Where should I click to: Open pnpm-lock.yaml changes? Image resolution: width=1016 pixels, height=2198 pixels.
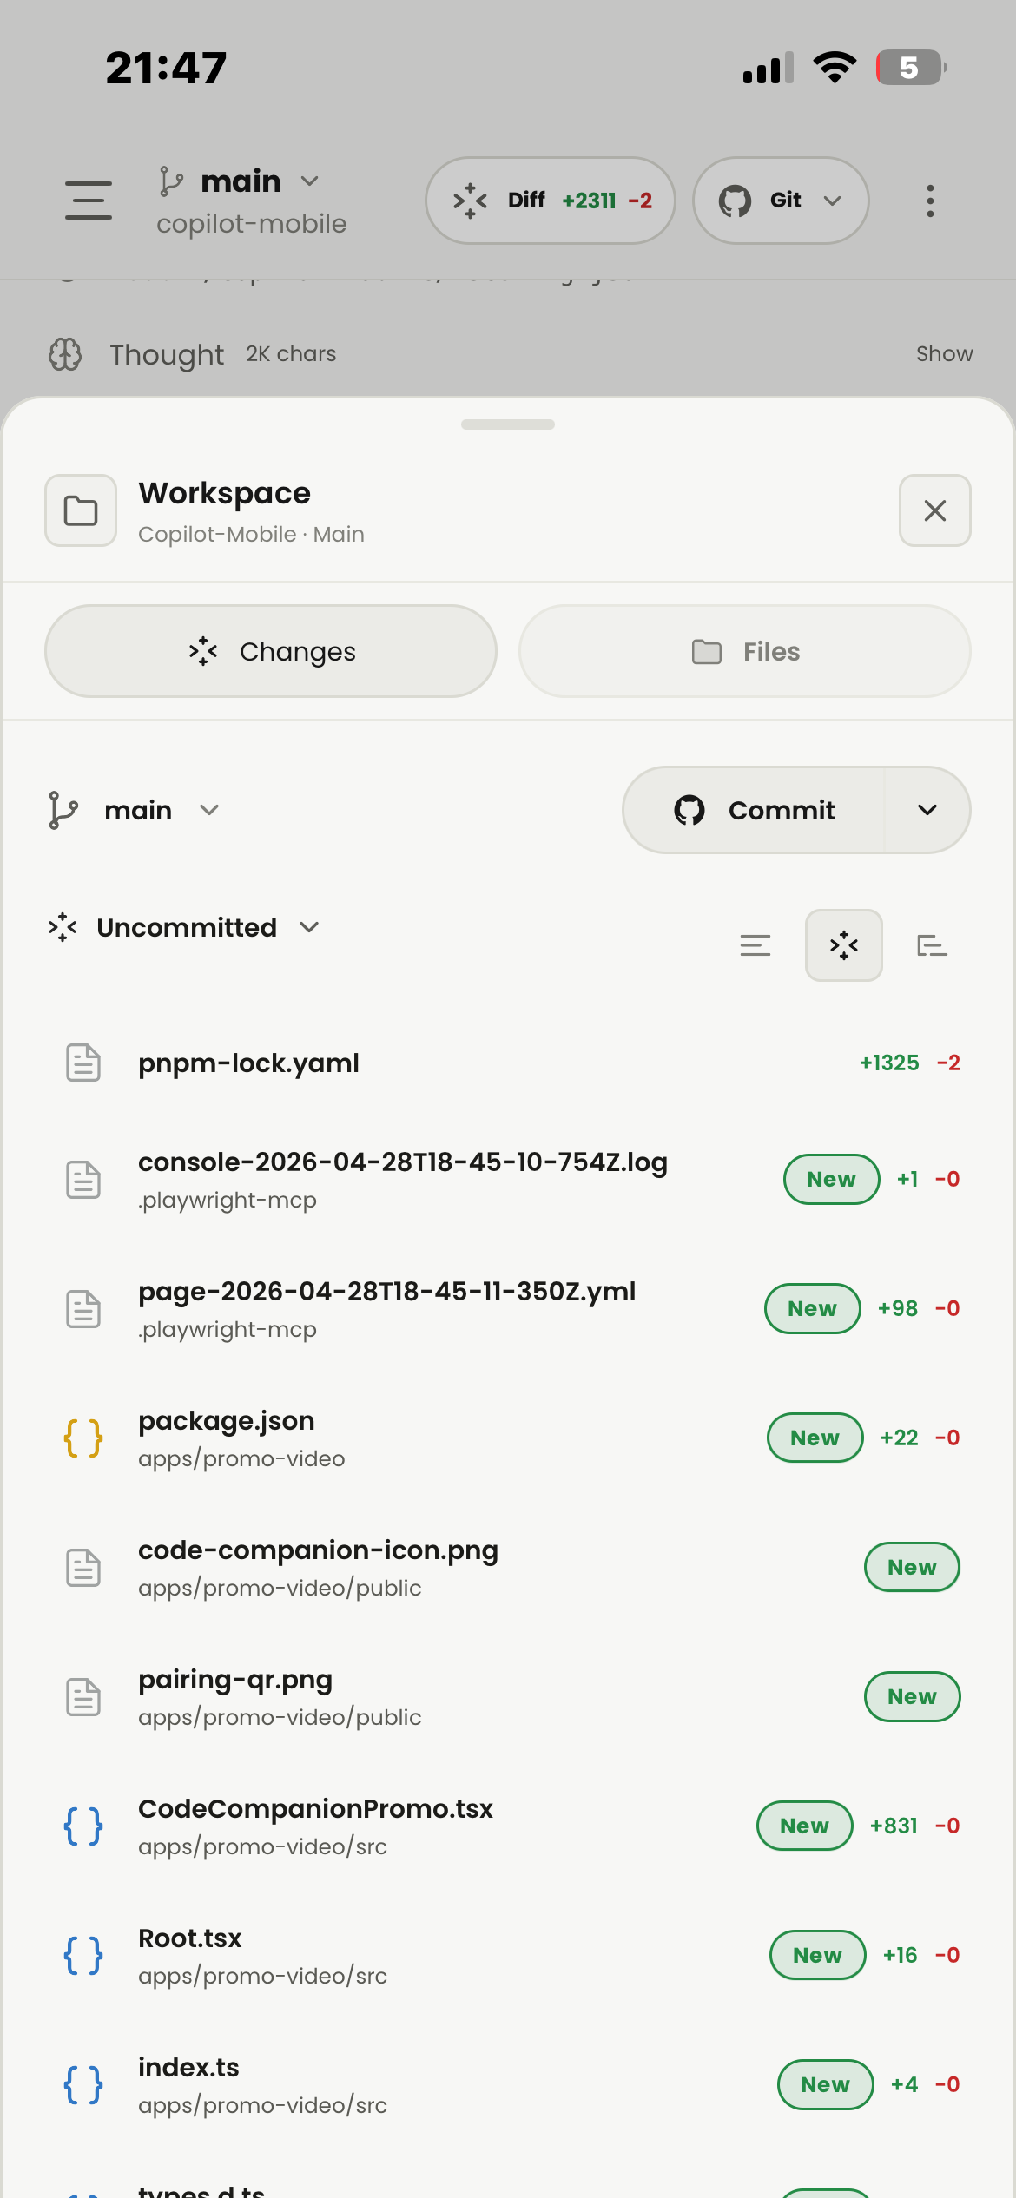[x=508, y=1063]
